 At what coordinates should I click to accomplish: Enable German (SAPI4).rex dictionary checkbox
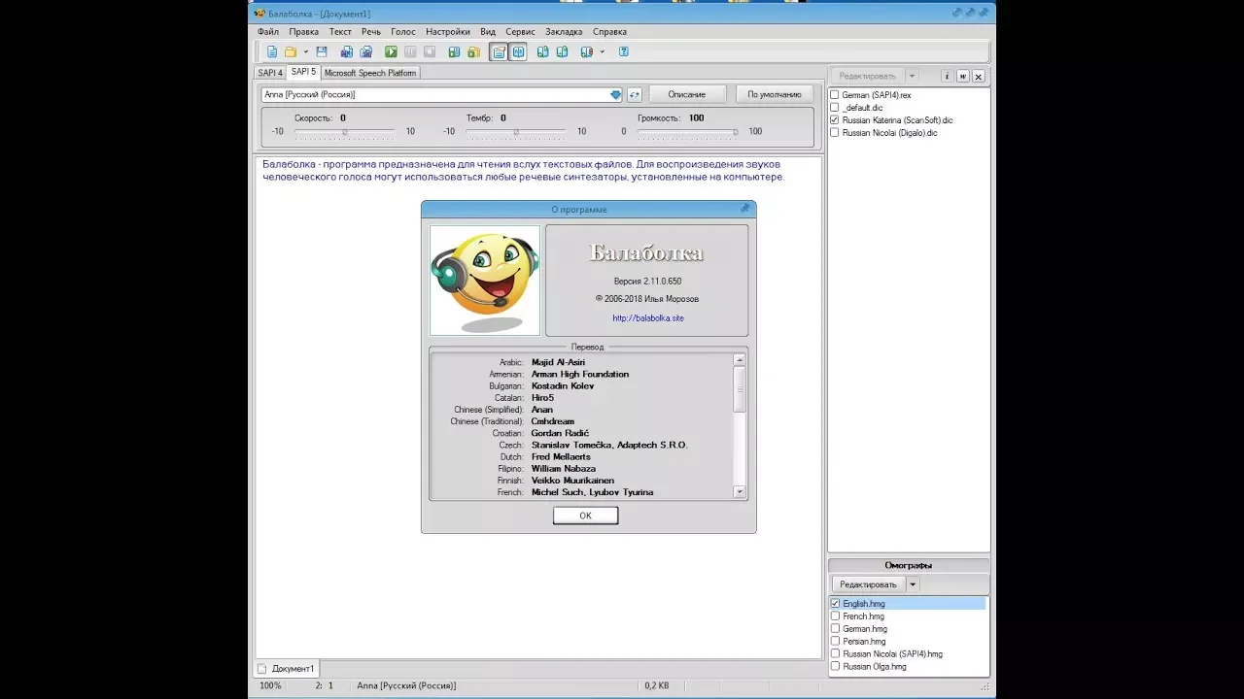click(x=835, y=95)
